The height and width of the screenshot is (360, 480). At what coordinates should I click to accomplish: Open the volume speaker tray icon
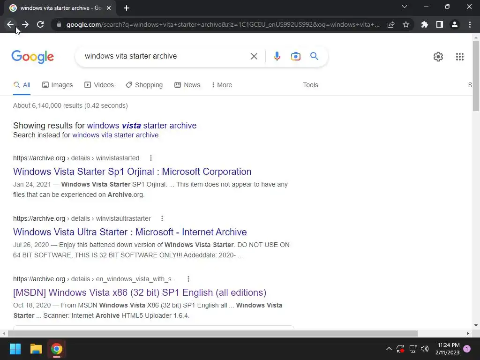[x=425, y=349]
